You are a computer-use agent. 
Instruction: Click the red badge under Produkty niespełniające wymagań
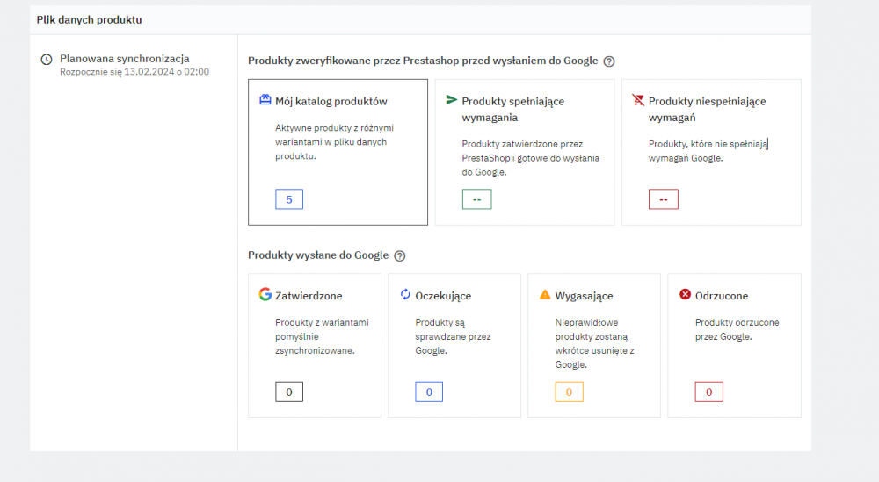[x=664, y=199]
